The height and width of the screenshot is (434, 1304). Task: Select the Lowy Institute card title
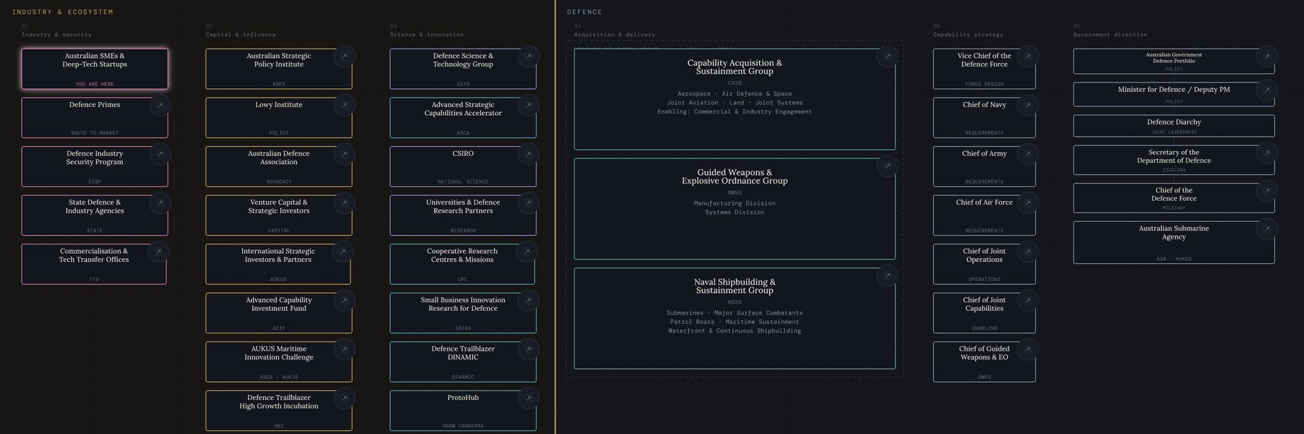(279, 105)
